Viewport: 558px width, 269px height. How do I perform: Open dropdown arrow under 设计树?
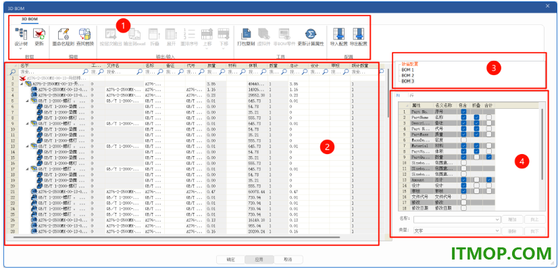21,49
